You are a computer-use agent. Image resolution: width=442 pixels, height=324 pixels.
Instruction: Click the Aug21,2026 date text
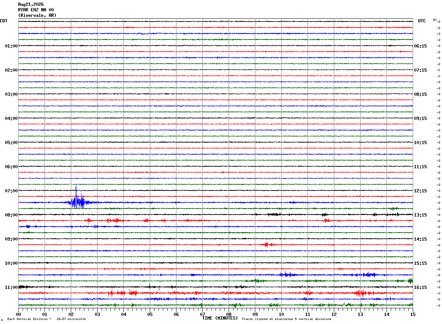point(31,4)
